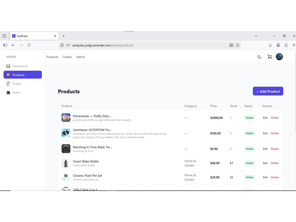Open site permissions icon in address bar

(x=68, y=45)
